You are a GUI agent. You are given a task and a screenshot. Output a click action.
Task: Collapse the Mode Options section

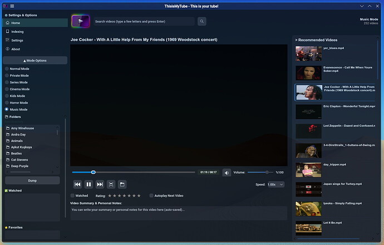[x=35, y=61]
